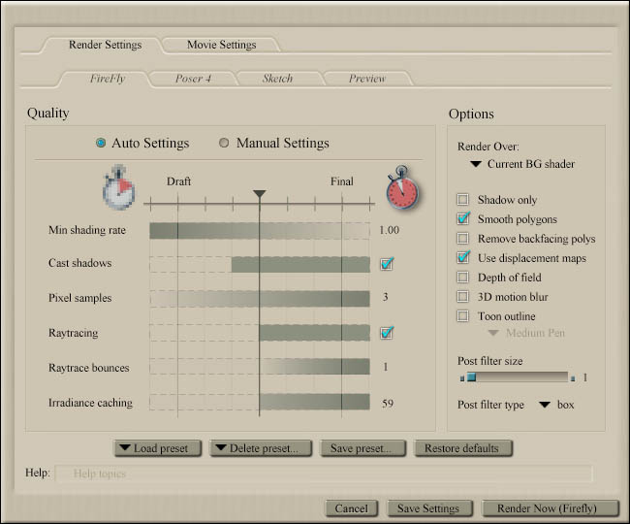Toggle the Cast shadows checkbox
Viewport: 630px width, 524px height.
(387, 264)
